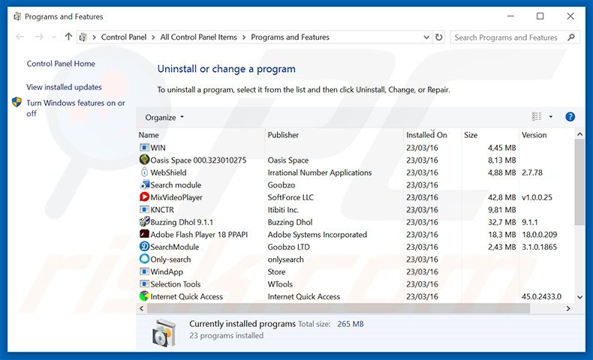The width and height of the screenshot is (593, 360).
Task: Click the Only-search circle icon
Action: (144, 259)
